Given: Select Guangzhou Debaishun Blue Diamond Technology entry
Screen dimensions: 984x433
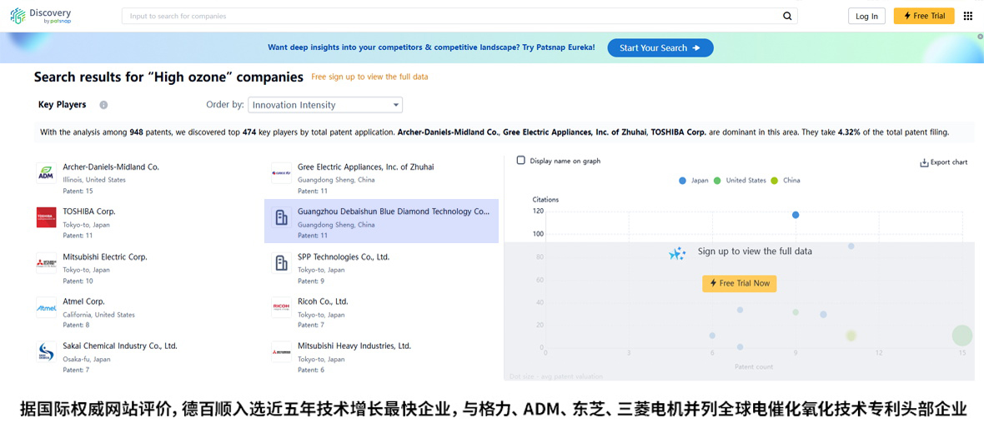Looking at the screenshot, I should tap(382, 221).
